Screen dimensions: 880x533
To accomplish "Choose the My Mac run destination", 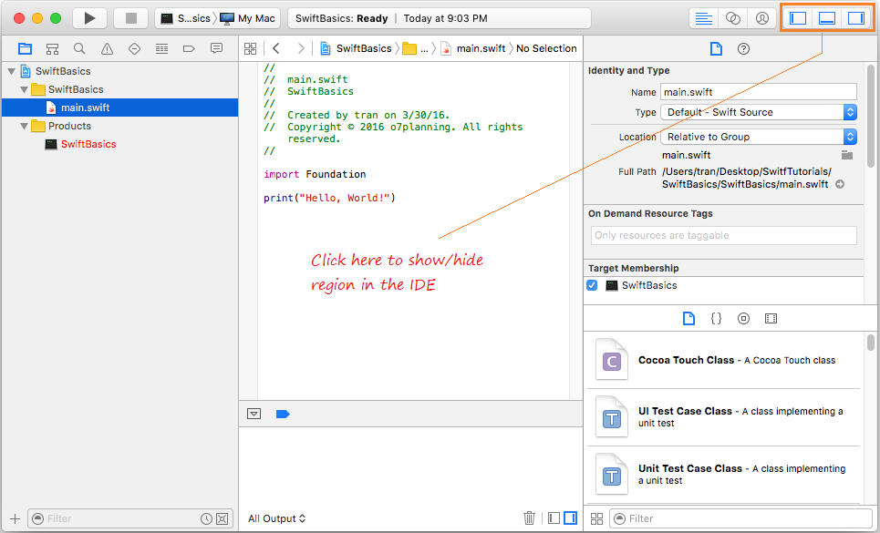I will coord(247,18).
